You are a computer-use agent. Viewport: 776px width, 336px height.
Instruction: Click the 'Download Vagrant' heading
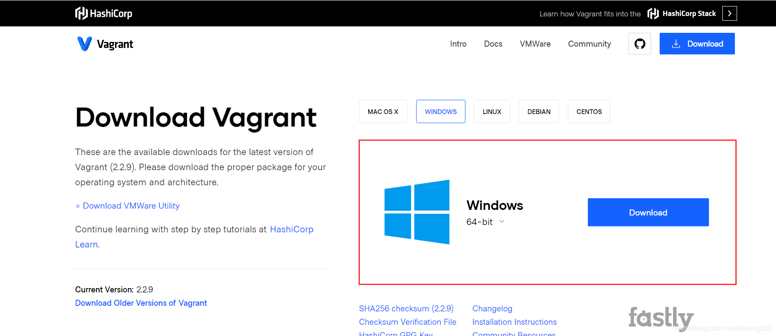[196, 117]
